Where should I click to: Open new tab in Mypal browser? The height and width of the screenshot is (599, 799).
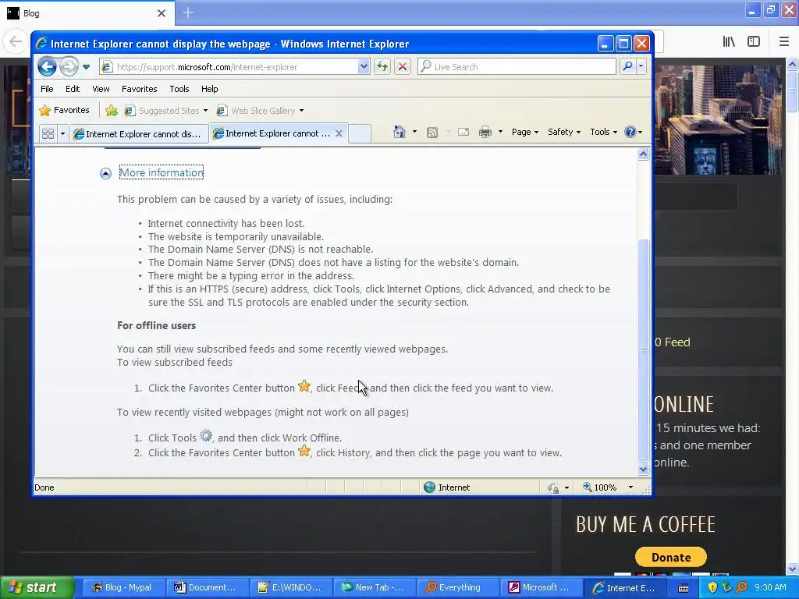[188, 12]
